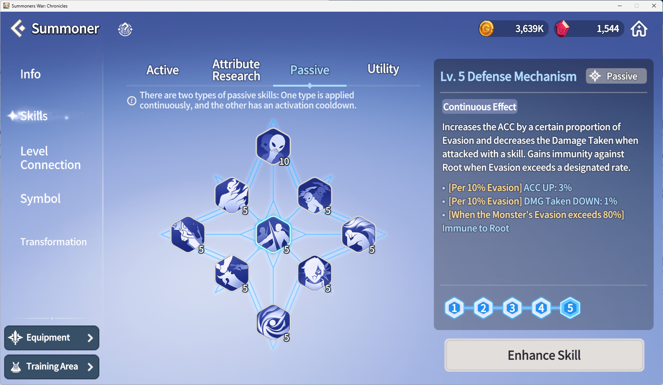Click the Passive type badge in skill panel

pyautogui.click(x=616, y=76)
